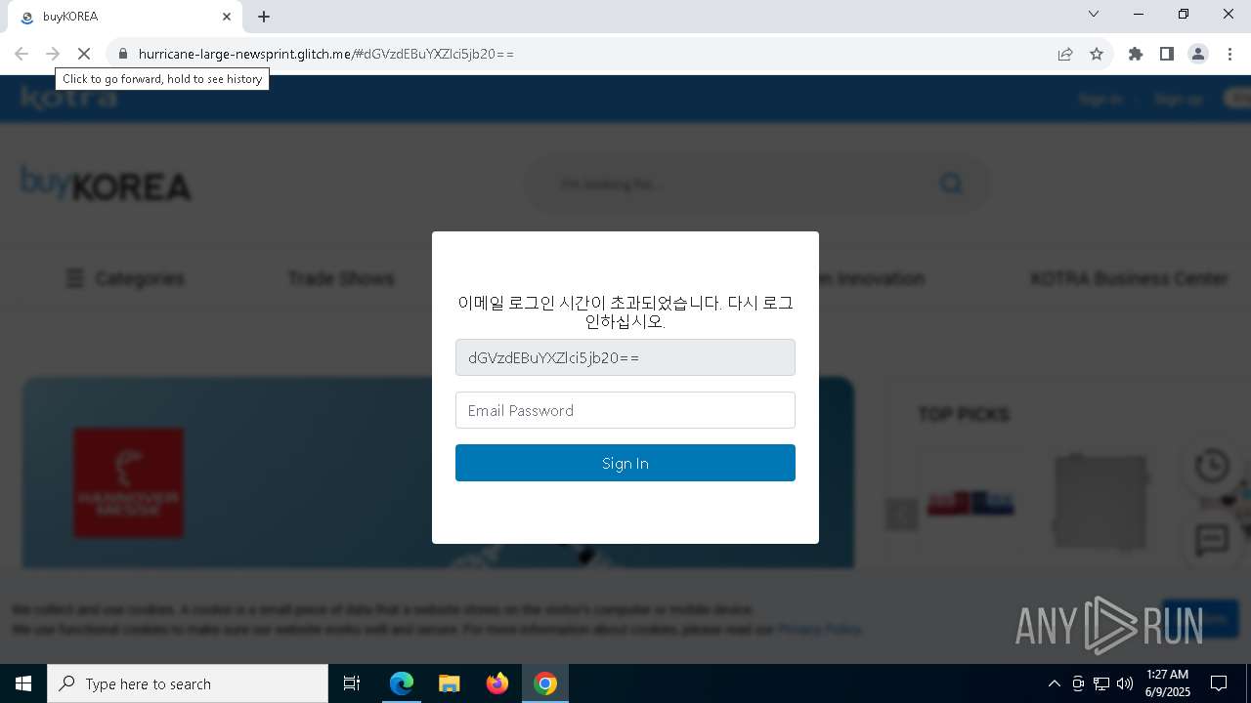Expand the tab search dropdown

pyautogui.click(x=1094, y=15)
